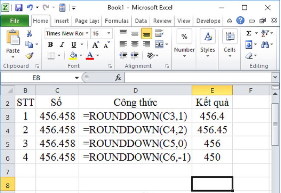Open the Number group button
Screen dimensions: 281x193
[x=184, y=43]
